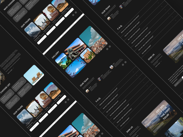Open the Everest mountain image in lower Our Tours
This screenshot has width=183, height=137.
pyautogui.click(x=25, y=118)
